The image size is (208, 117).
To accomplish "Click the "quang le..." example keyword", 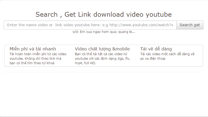I will [127, 32].
